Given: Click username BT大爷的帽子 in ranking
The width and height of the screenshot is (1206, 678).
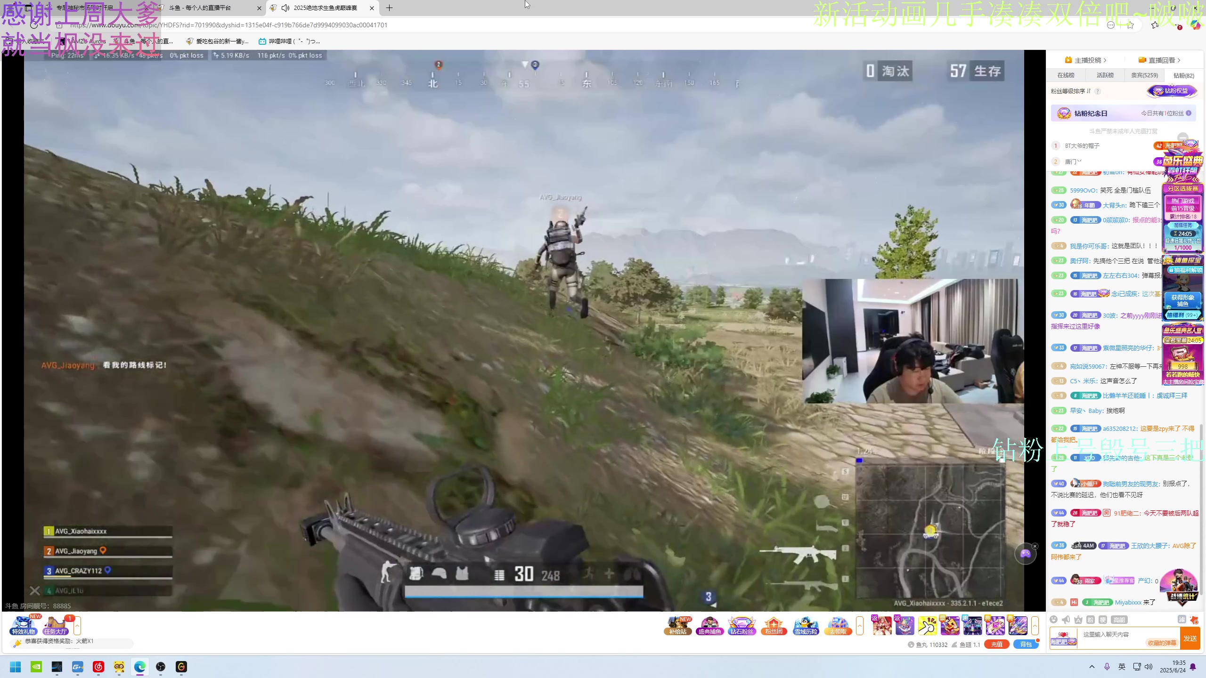Looking at the screenshot, I should point(1082,146).
